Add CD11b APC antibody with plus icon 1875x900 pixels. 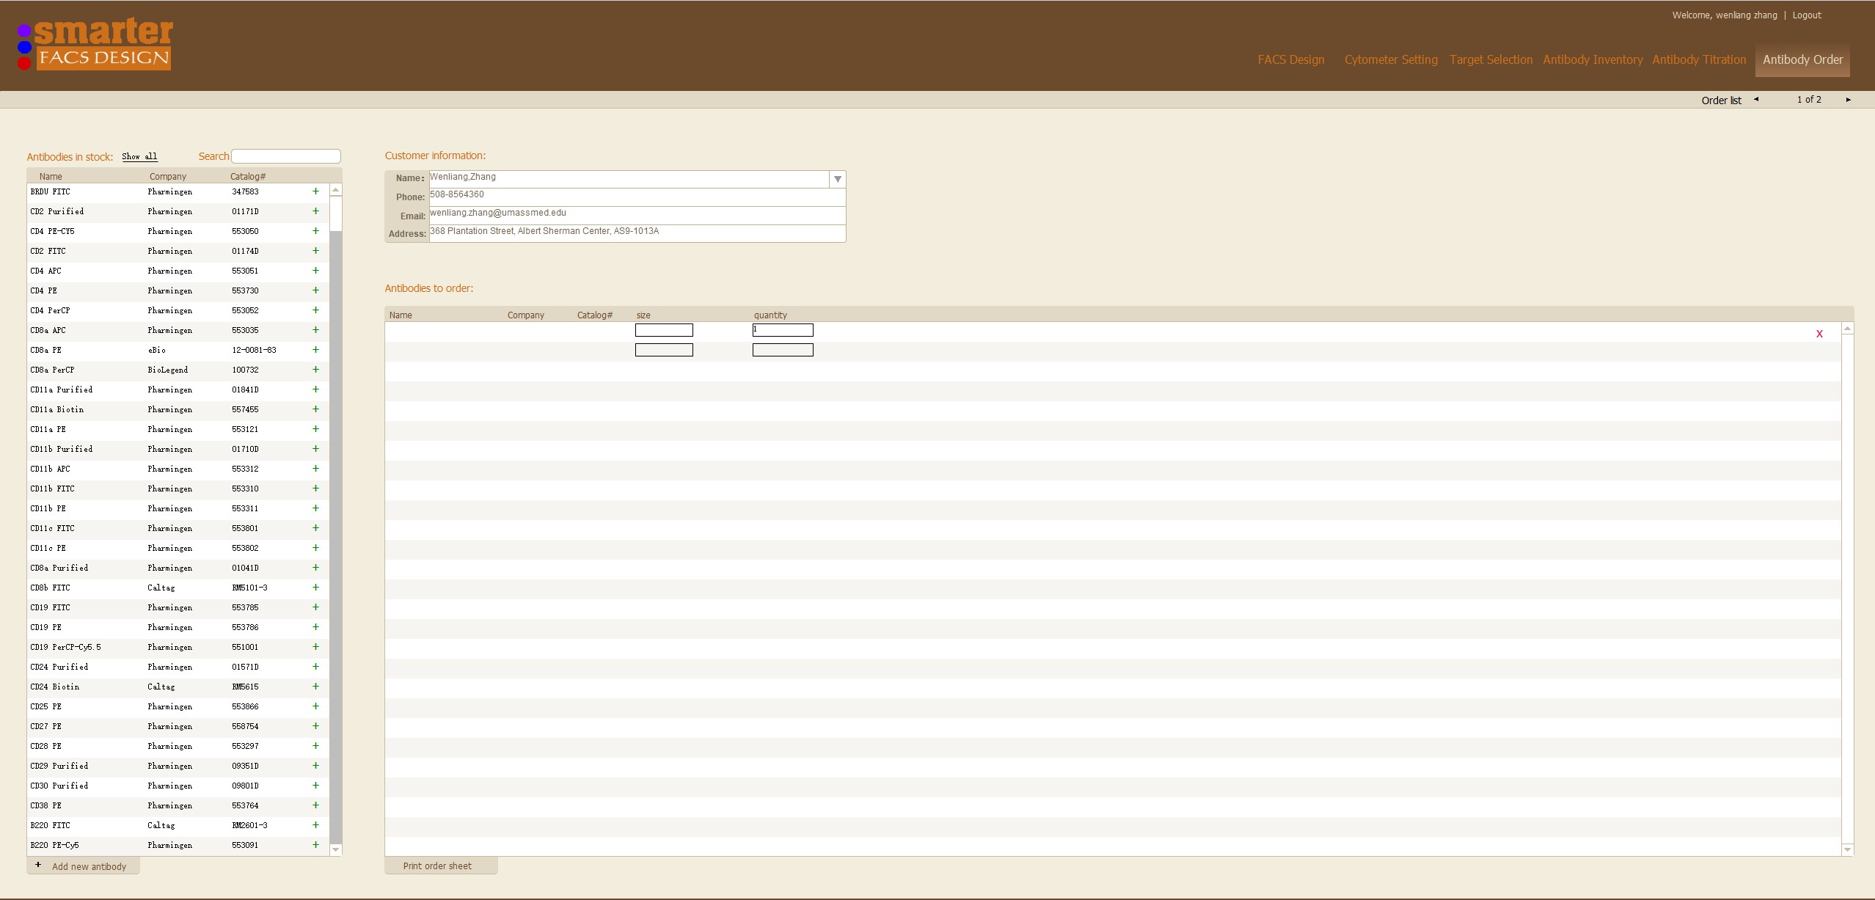[315, 469]
